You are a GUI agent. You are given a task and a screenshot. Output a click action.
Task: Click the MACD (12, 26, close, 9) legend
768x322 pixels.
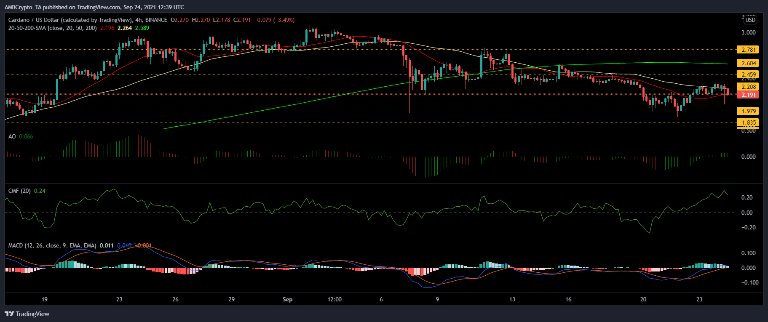(x=52, y=245)
